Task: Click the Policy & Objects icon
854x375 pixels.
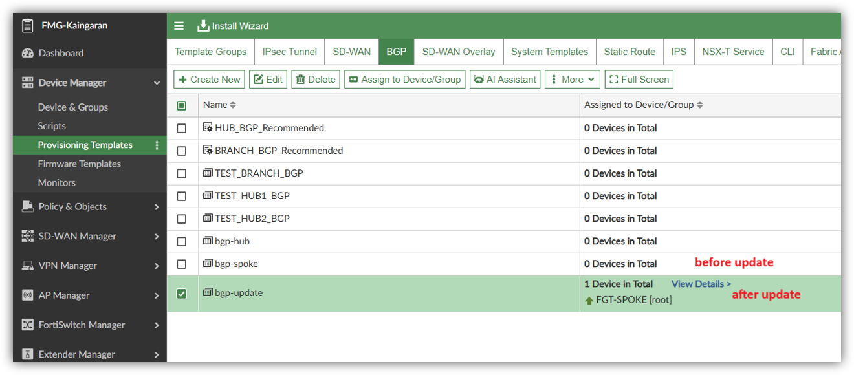Action: pos(27,206)
